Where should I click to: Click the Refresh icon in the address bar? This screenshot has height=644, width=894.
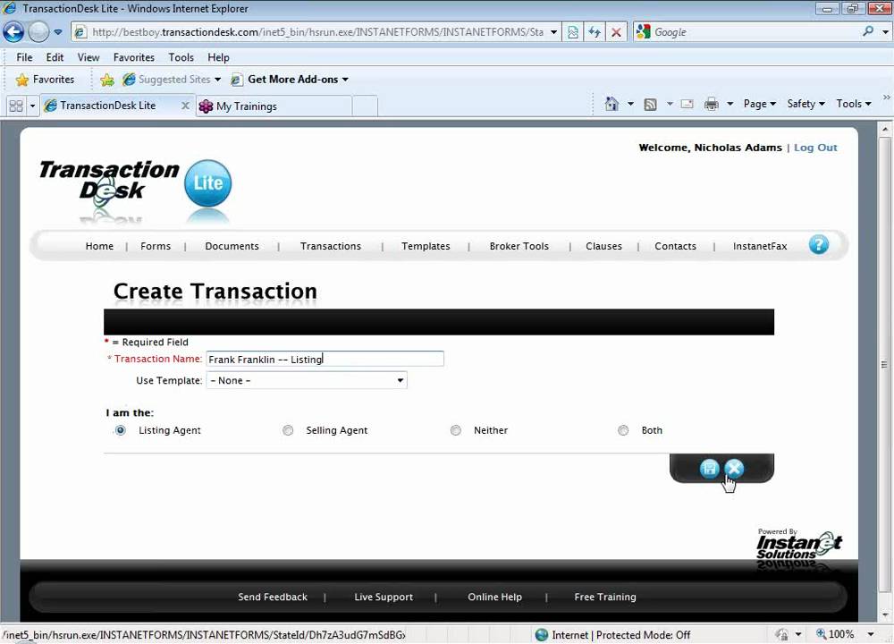(595, 31)
